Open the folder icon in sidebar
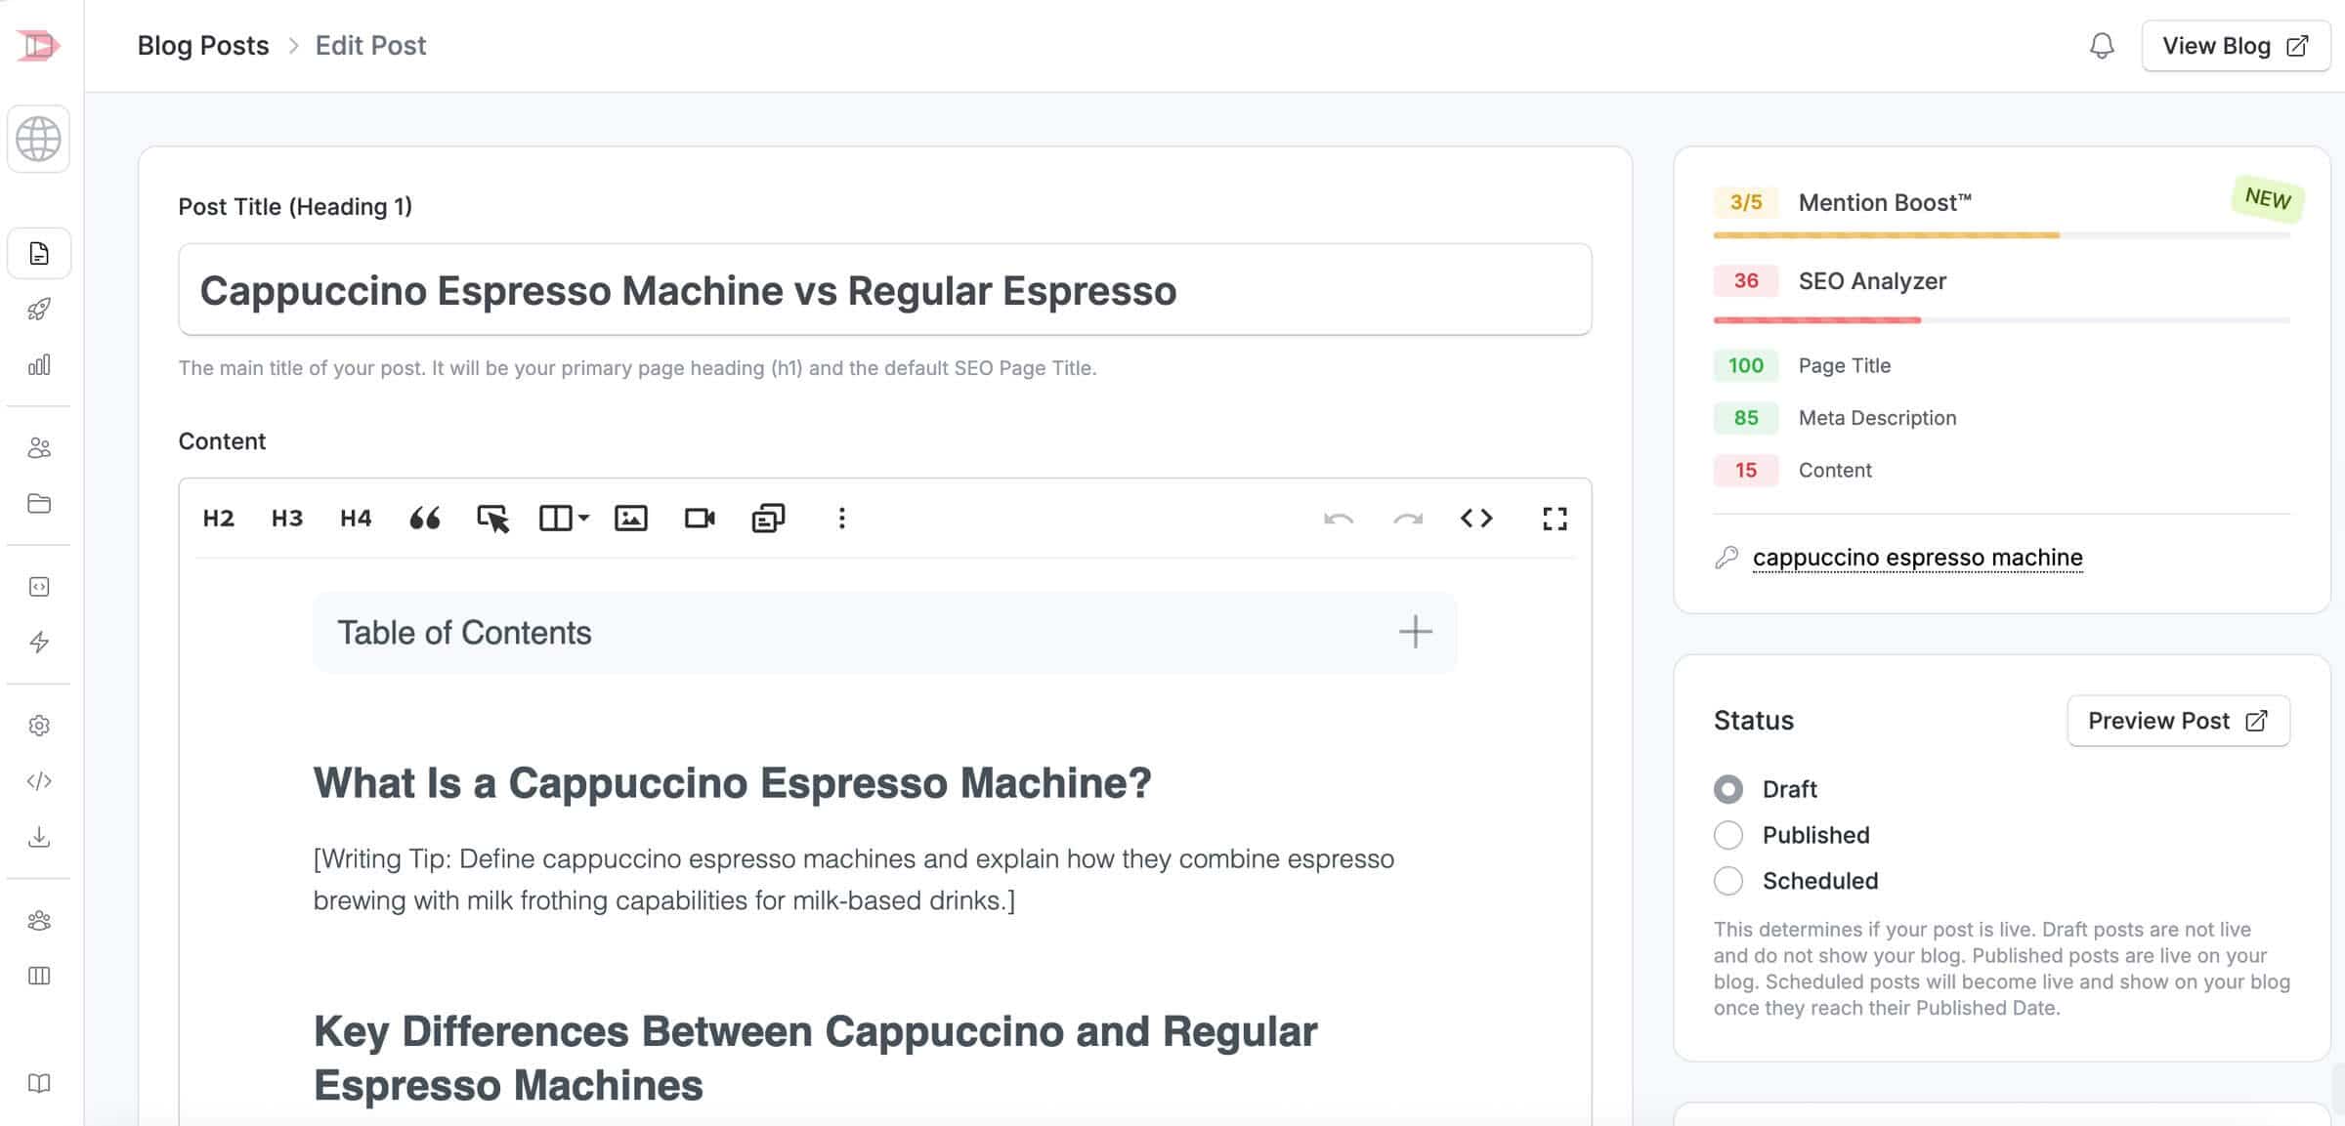 (x=39, y=504)
